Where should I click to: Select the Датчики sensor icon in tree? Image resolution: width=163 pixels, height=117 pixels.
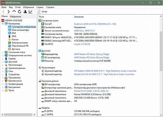pyautogui.click(x=10, y=49)
